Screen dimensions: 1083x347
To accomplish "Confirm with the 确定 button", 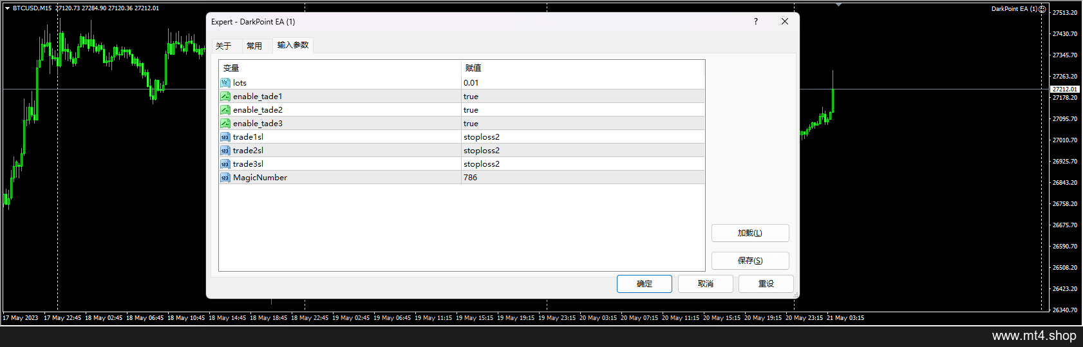I will (645, 284).
